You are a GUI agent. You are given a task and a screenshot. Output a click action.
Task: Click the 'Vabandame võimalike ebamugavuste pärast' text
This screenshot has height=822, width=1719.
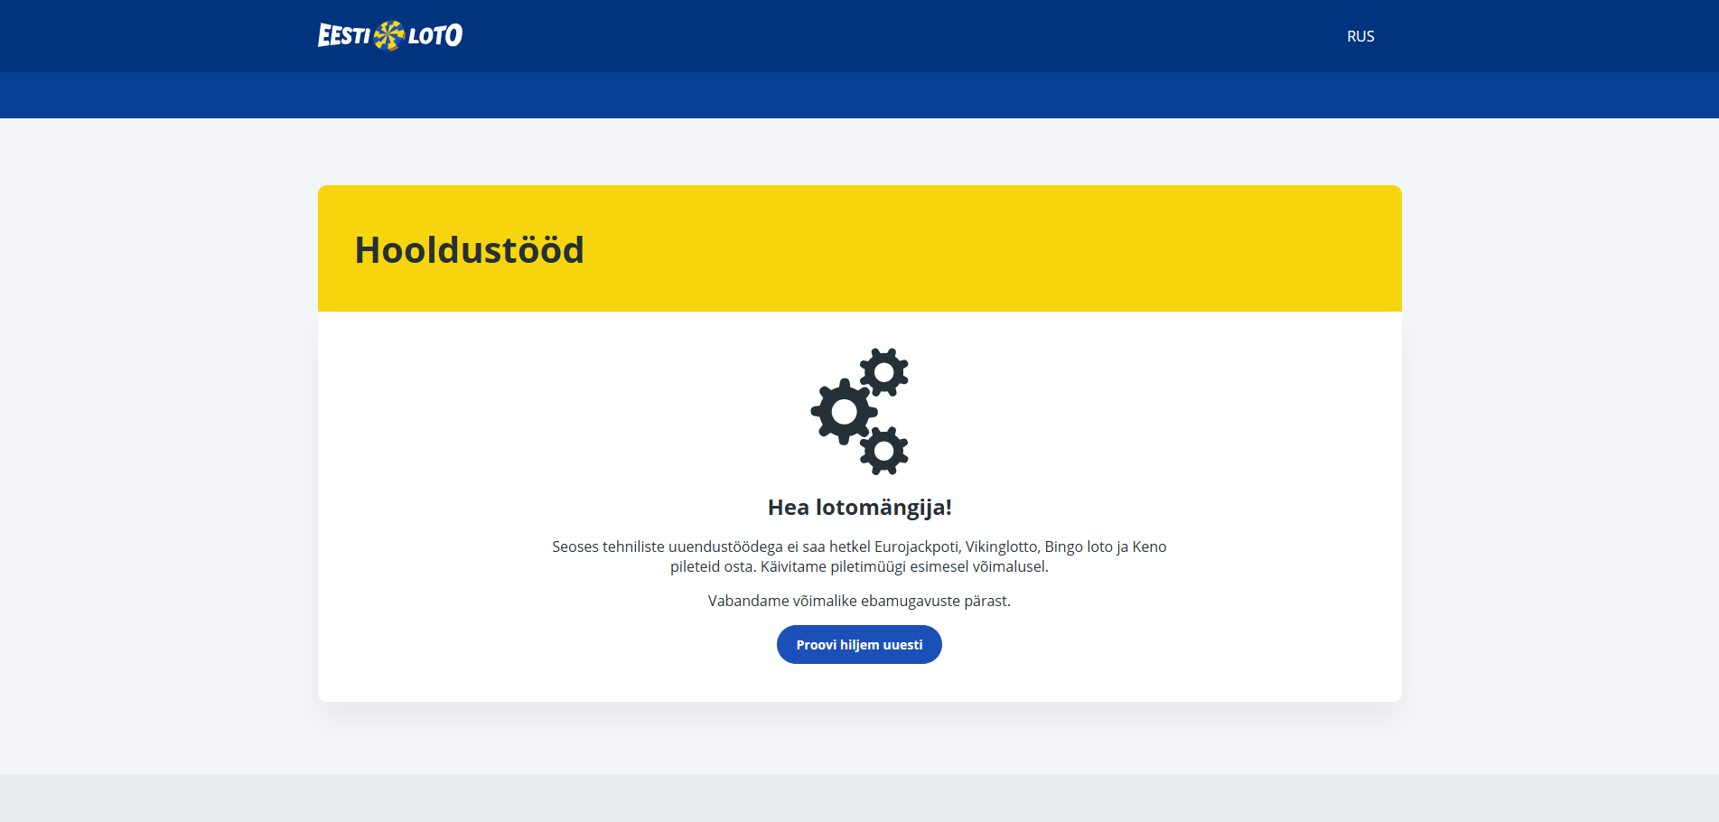[859, 601]
